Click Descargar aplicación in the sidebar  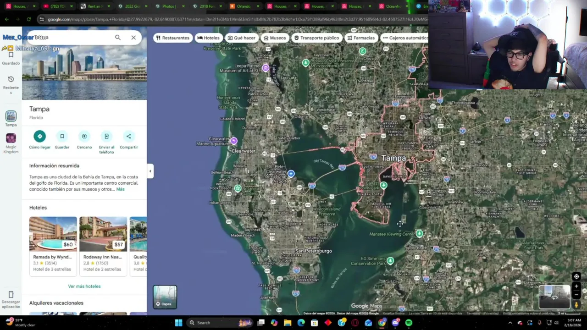coord(11,299)
